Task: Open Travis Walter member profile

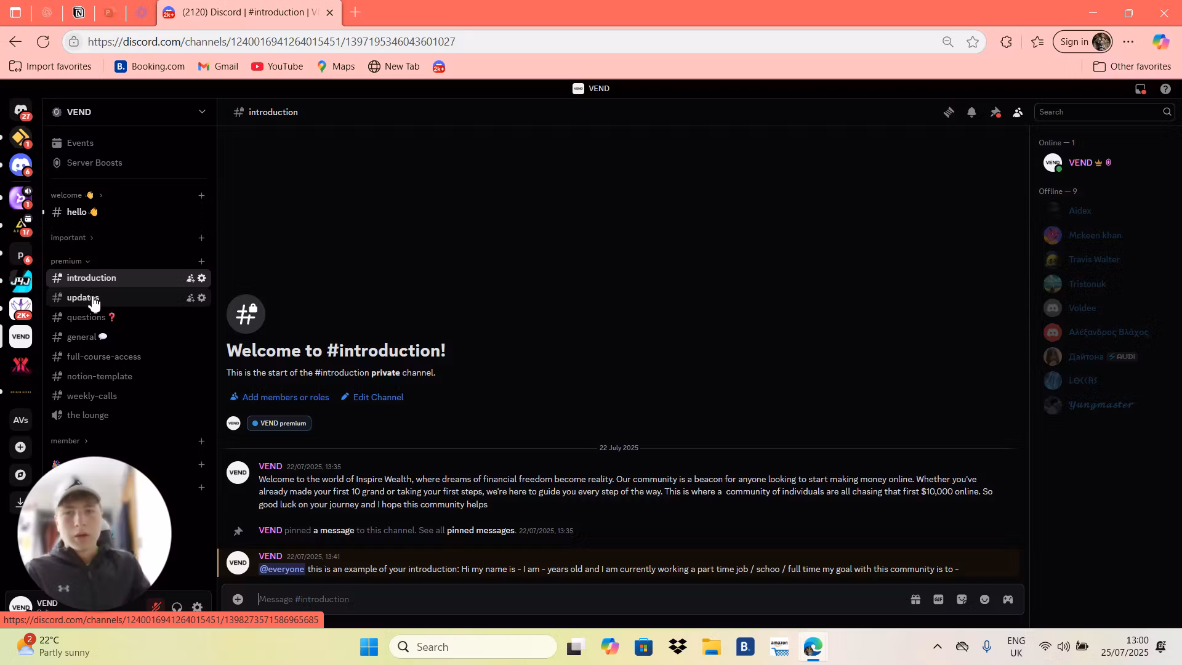Action: pos(1104,260)
